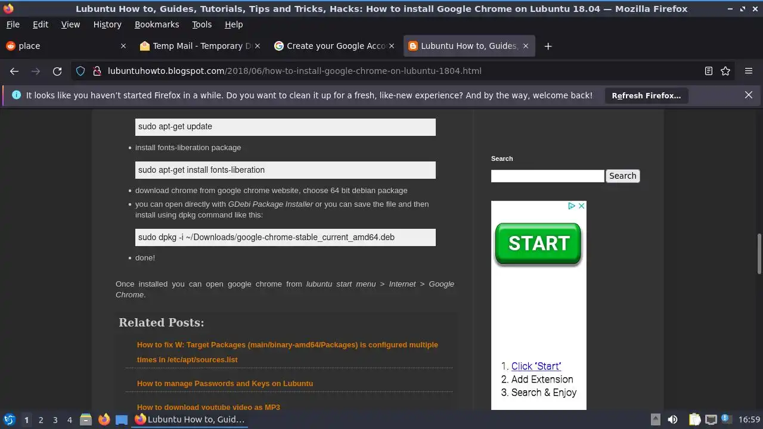Screen dimensions: 763x429
Task: Click the Refresh Firefox… button
Action: coord(646,95)
